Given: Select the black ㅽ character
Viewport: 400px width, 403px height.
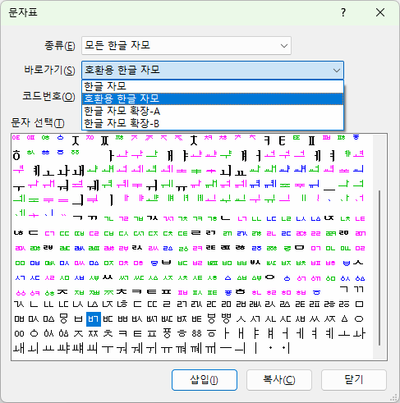Looking at the screenshot, I should tap(300, 319).
